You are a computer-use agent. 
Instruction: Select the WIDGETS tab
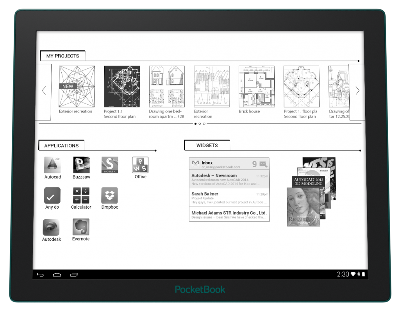(x=207, y=145)
